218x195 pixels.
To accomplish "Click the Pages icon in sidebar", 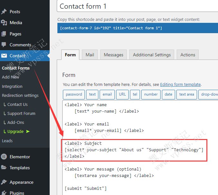I will [4, 34].
